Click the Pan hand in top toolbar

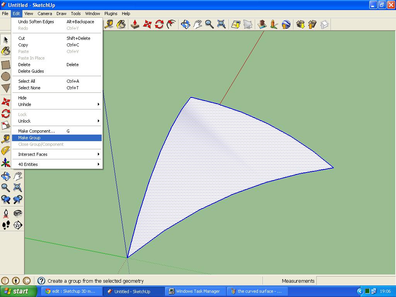pyautogui.click(x=197, y=24)
